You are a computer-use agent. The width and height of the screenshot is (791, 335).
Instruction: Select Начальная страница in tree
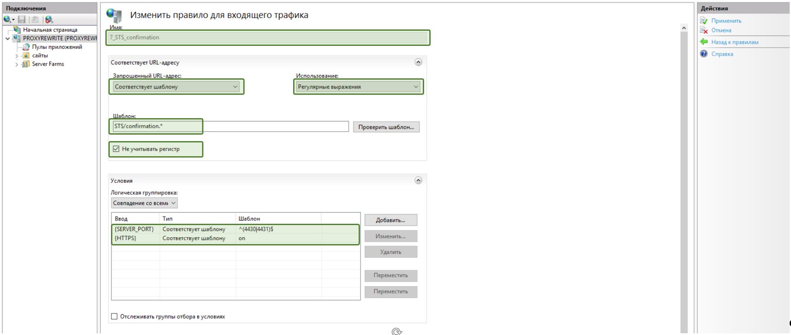(50, 30)
